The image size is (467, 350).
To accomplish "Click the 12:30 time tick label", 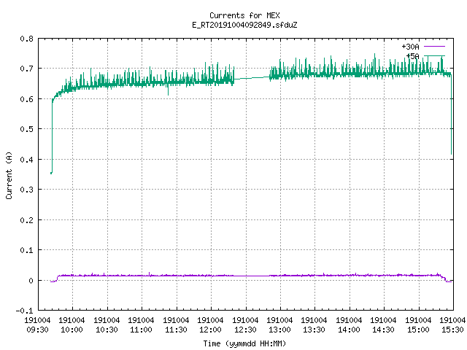I will pyautogui.click(x=245, y=330).
